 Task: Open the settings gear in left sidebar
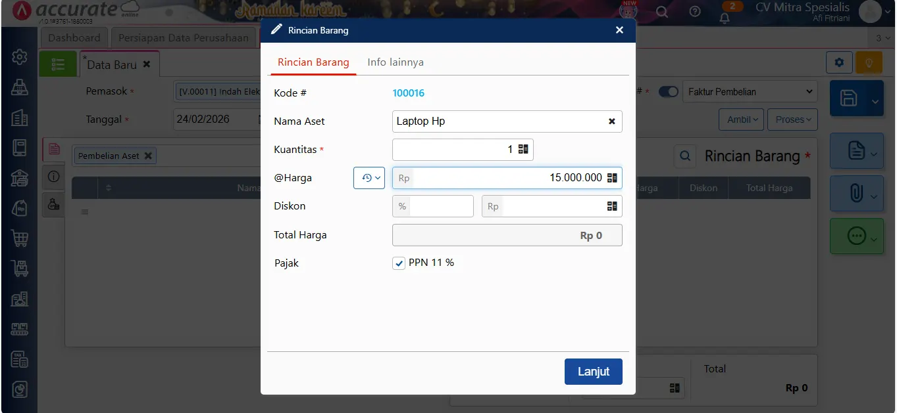click(19, 57)
